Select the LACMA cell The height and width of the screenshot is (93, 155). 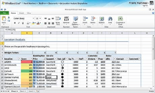13,62
